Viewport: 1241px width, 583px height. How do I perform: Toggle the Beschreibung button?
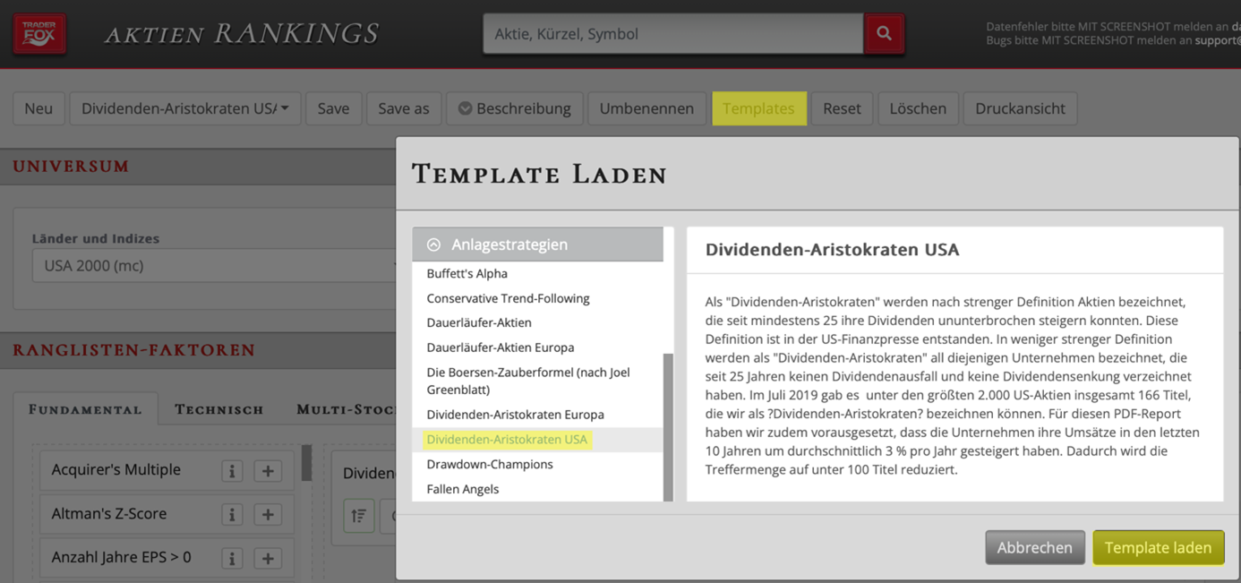[515, 108]
